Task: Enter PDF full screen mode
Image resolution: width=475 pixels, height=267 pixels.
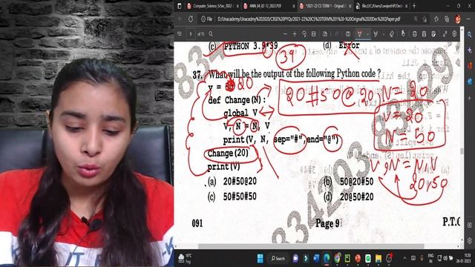Action: click(x=445, y=34)
